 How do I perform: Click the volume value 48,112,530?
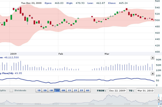point(11,57)
